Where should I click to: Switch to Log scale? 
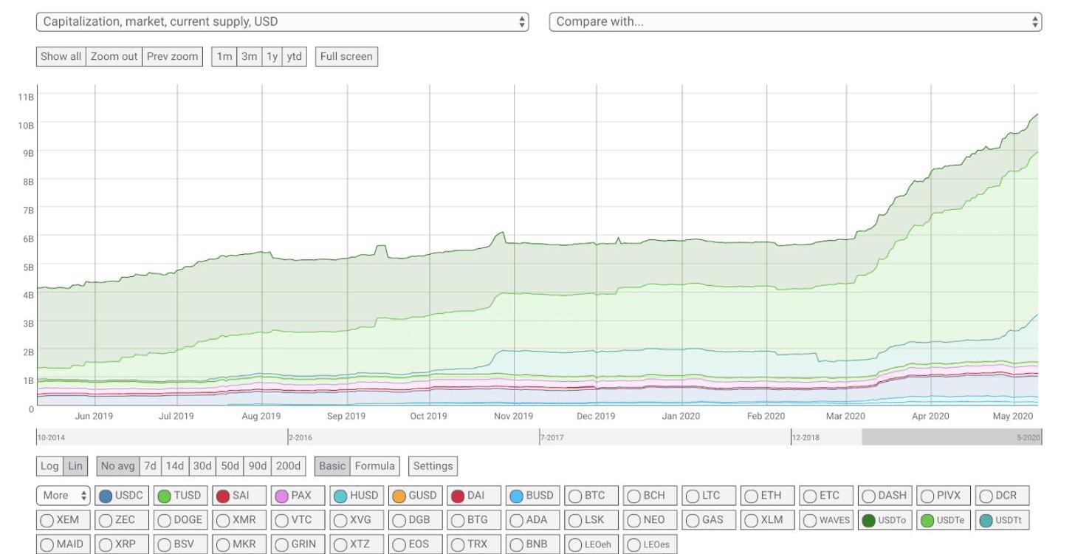[x=49, y=466]
